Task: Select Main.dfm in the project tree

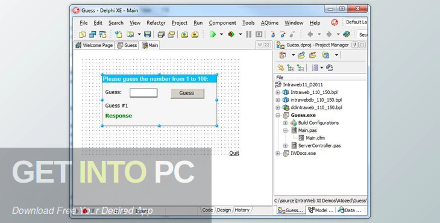Action: pos(315,138)
